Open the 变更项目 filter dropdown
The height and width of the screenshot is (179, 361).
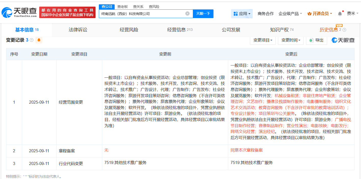(263, 40)
